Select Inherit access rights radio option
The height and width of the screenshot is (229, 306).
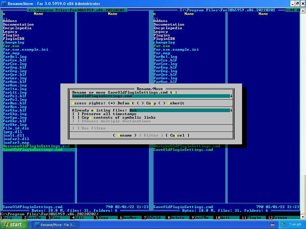[171, 103]
